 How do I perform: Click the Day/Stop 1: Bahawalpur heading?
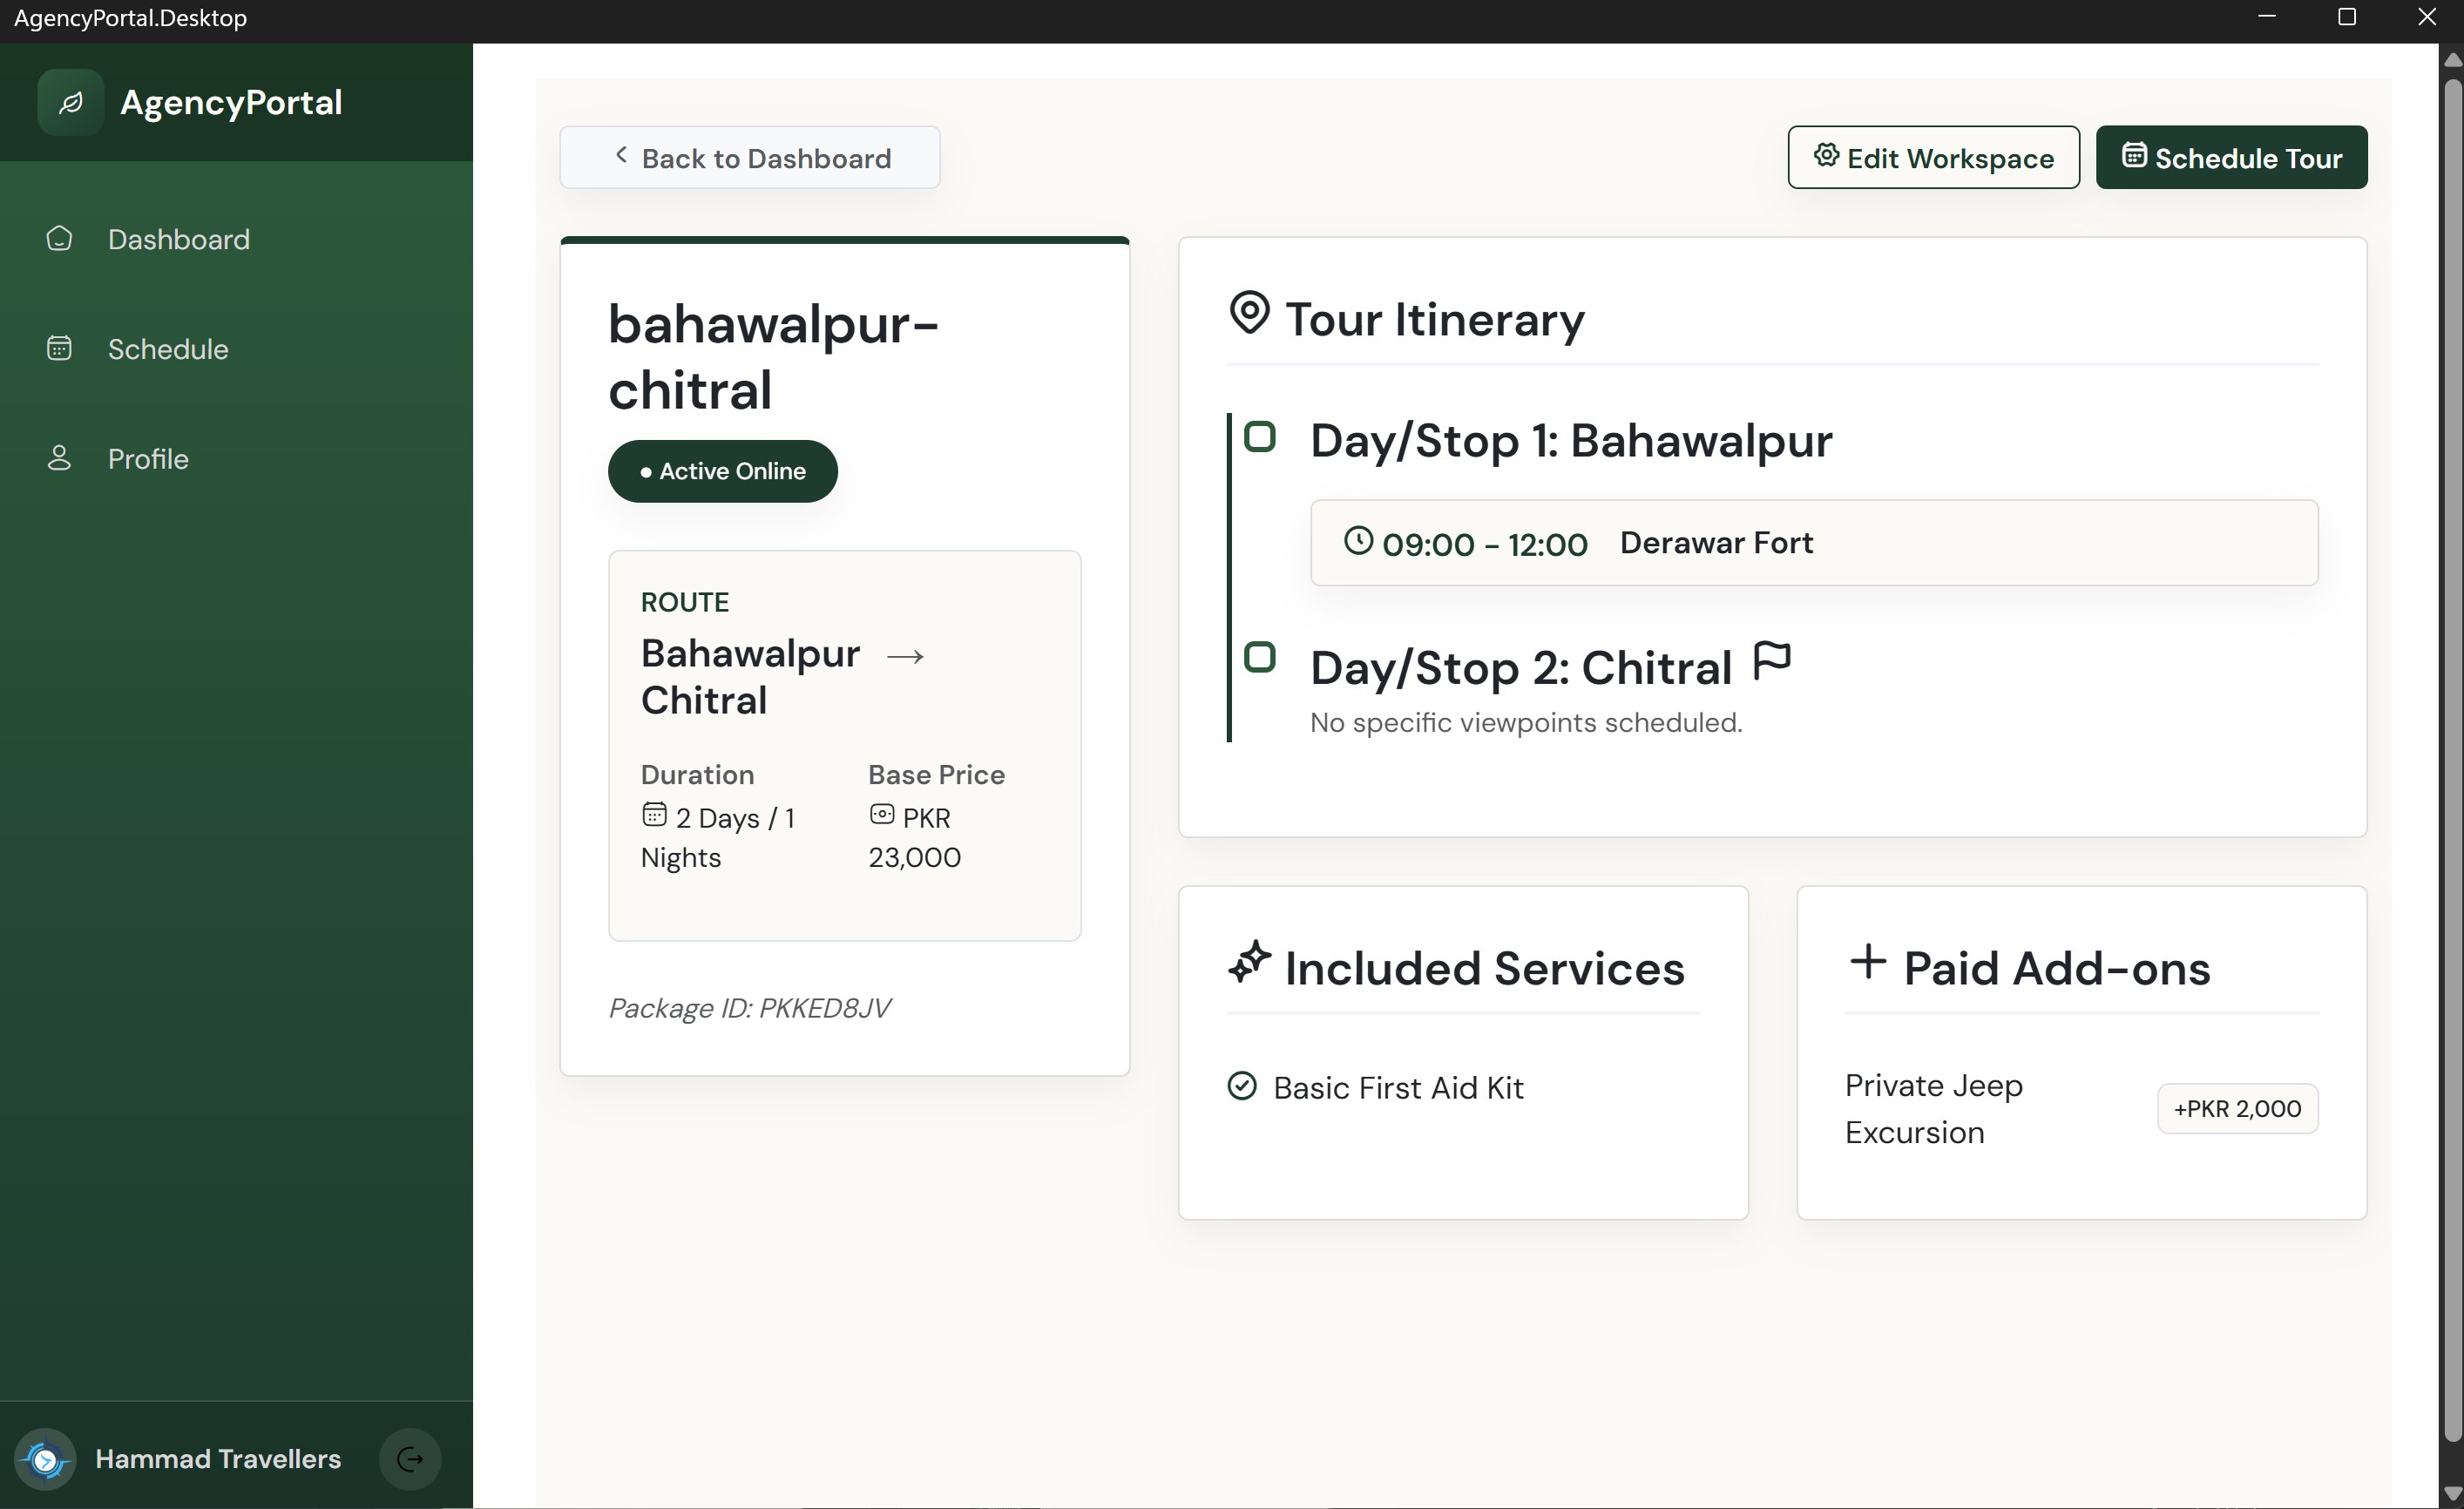(1571, 441)
